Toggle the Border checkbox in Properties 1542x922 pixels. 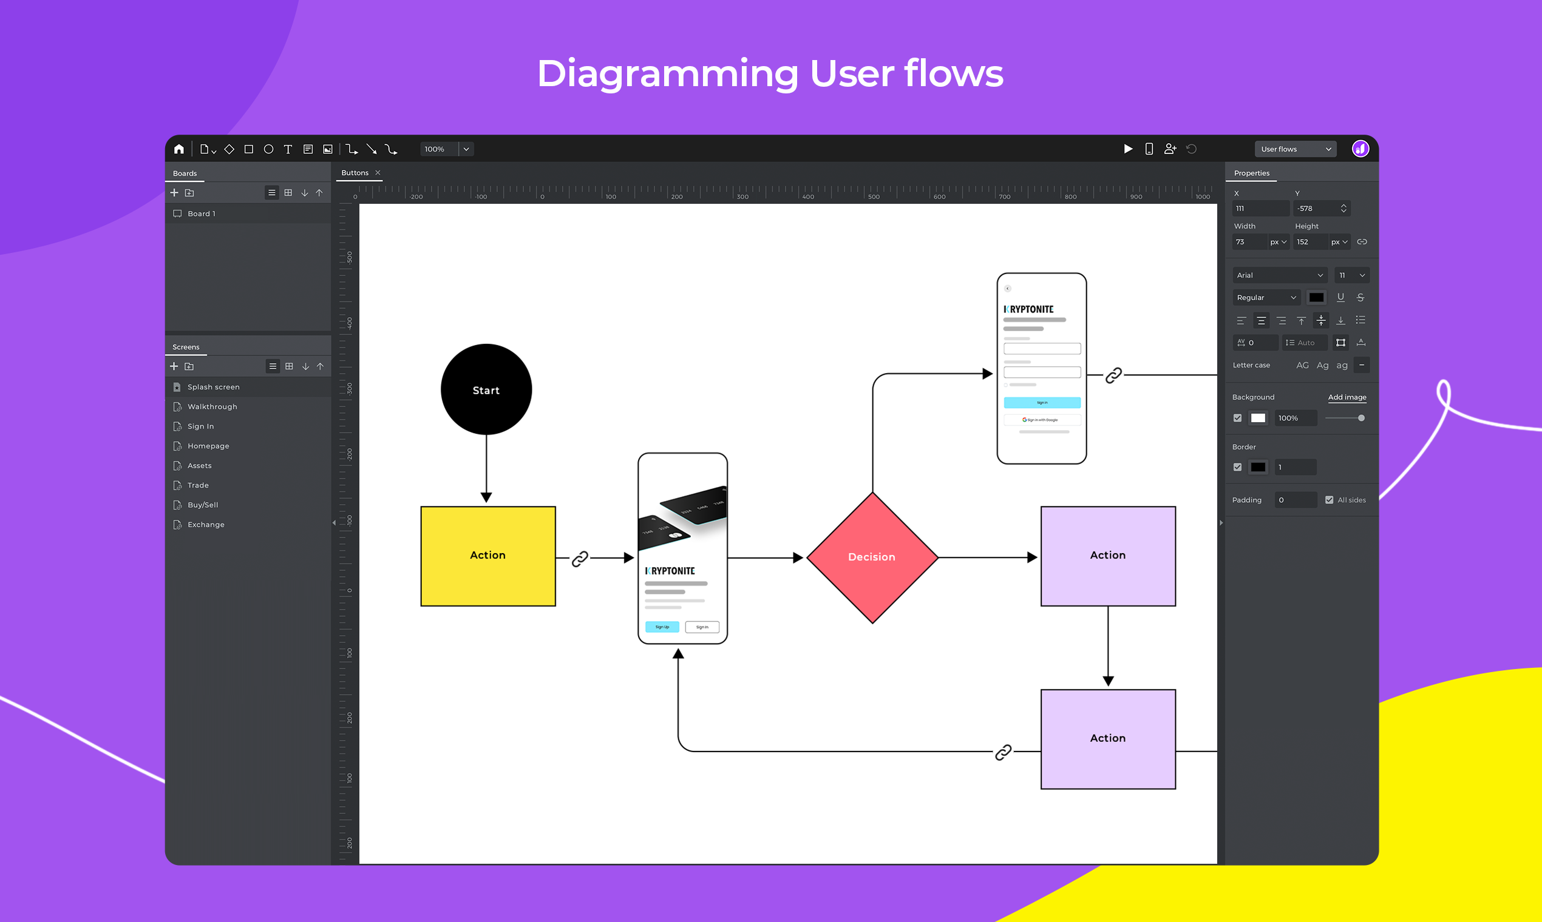[1238, 465]
